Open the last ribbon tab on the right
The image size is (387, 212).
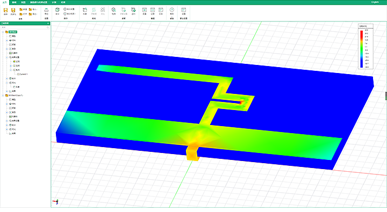(x=63, y=2)
